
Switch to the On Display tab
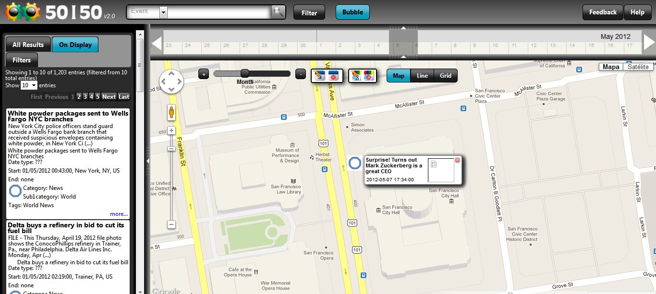pos(75,45)
